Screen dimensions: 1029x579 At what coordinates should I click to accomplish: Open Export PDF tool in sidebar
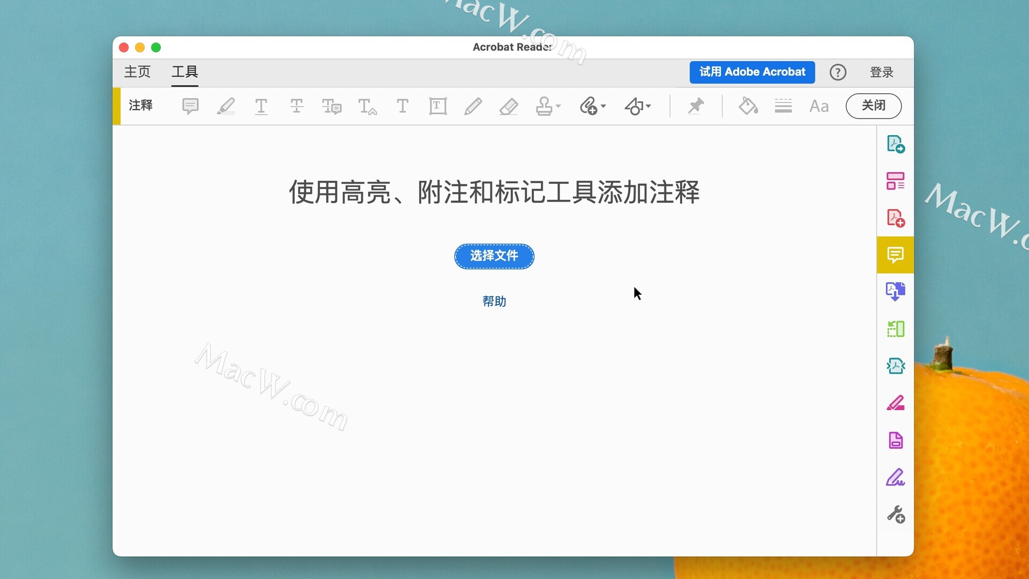click(896, 292)
